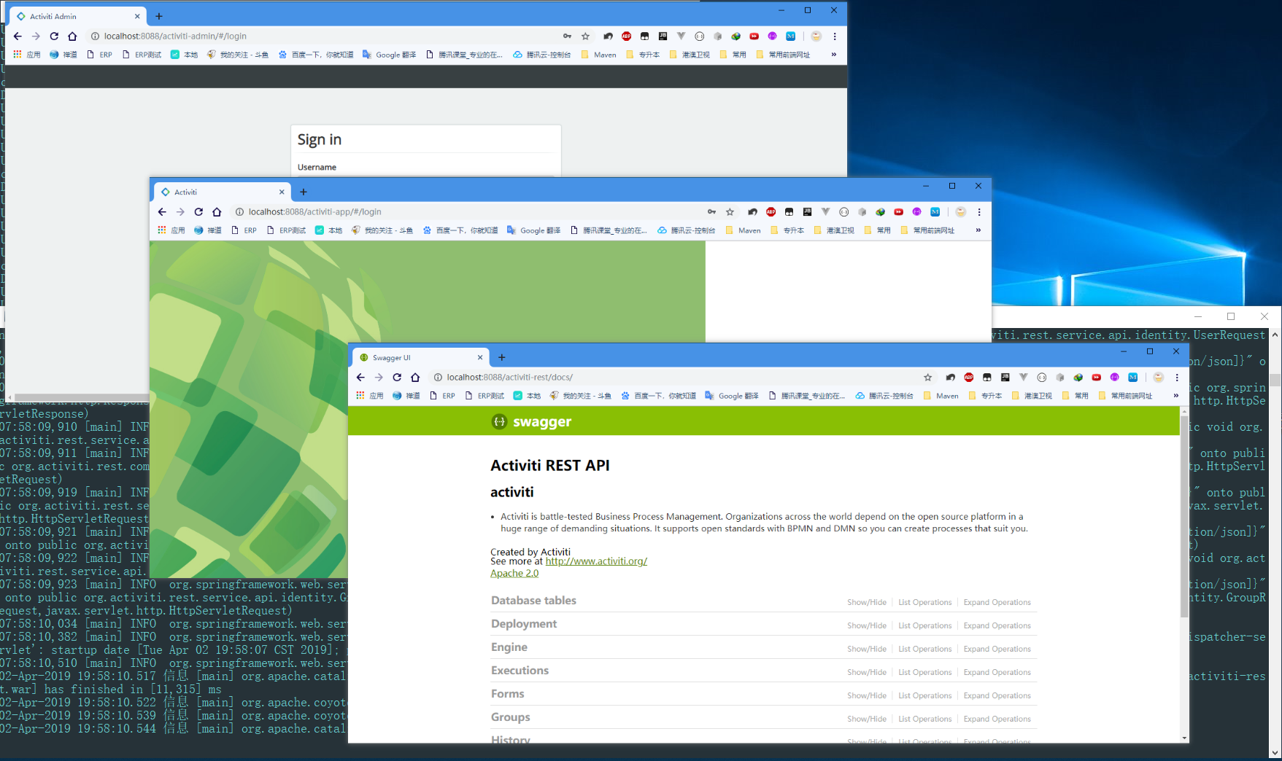Open new tab in Swagger UI window
The height and width of the screenshot is (761, 1282).
click(x=502, y=357)
